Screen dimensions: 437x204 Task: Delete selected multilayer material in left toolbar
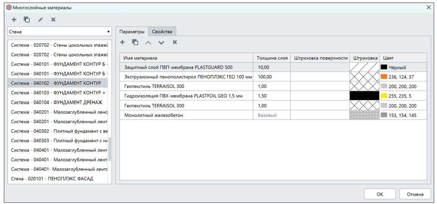[53, 20]
